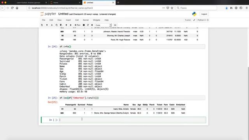Image resolution: width=249 pixels, height=140 pixels.
Task: Toggle browser sidebar icon
Action: coord(241,8)
